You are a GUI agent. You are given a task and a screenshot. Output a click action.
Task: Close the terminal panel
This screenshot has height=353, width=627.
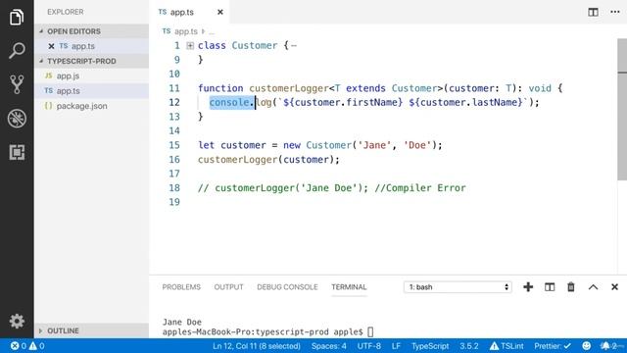(x=614, y=287)
